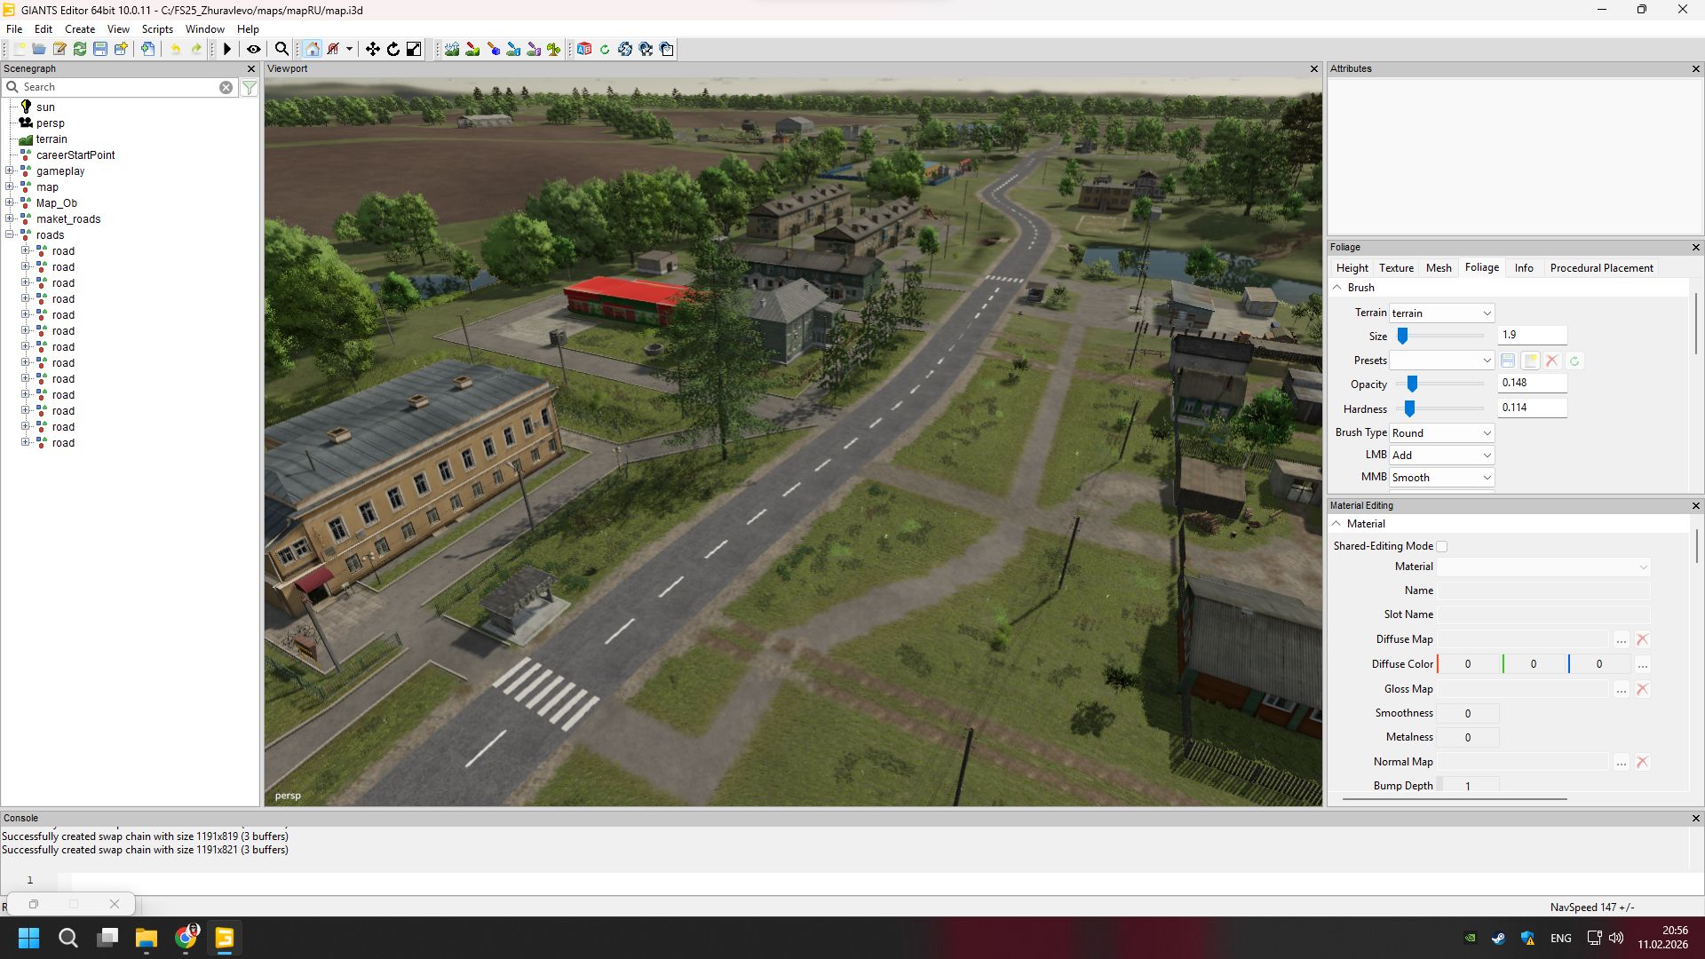Click the Scenegraph filter funnel icon
Viewport: 1705px width, 959px height.
tap(250, 87)
